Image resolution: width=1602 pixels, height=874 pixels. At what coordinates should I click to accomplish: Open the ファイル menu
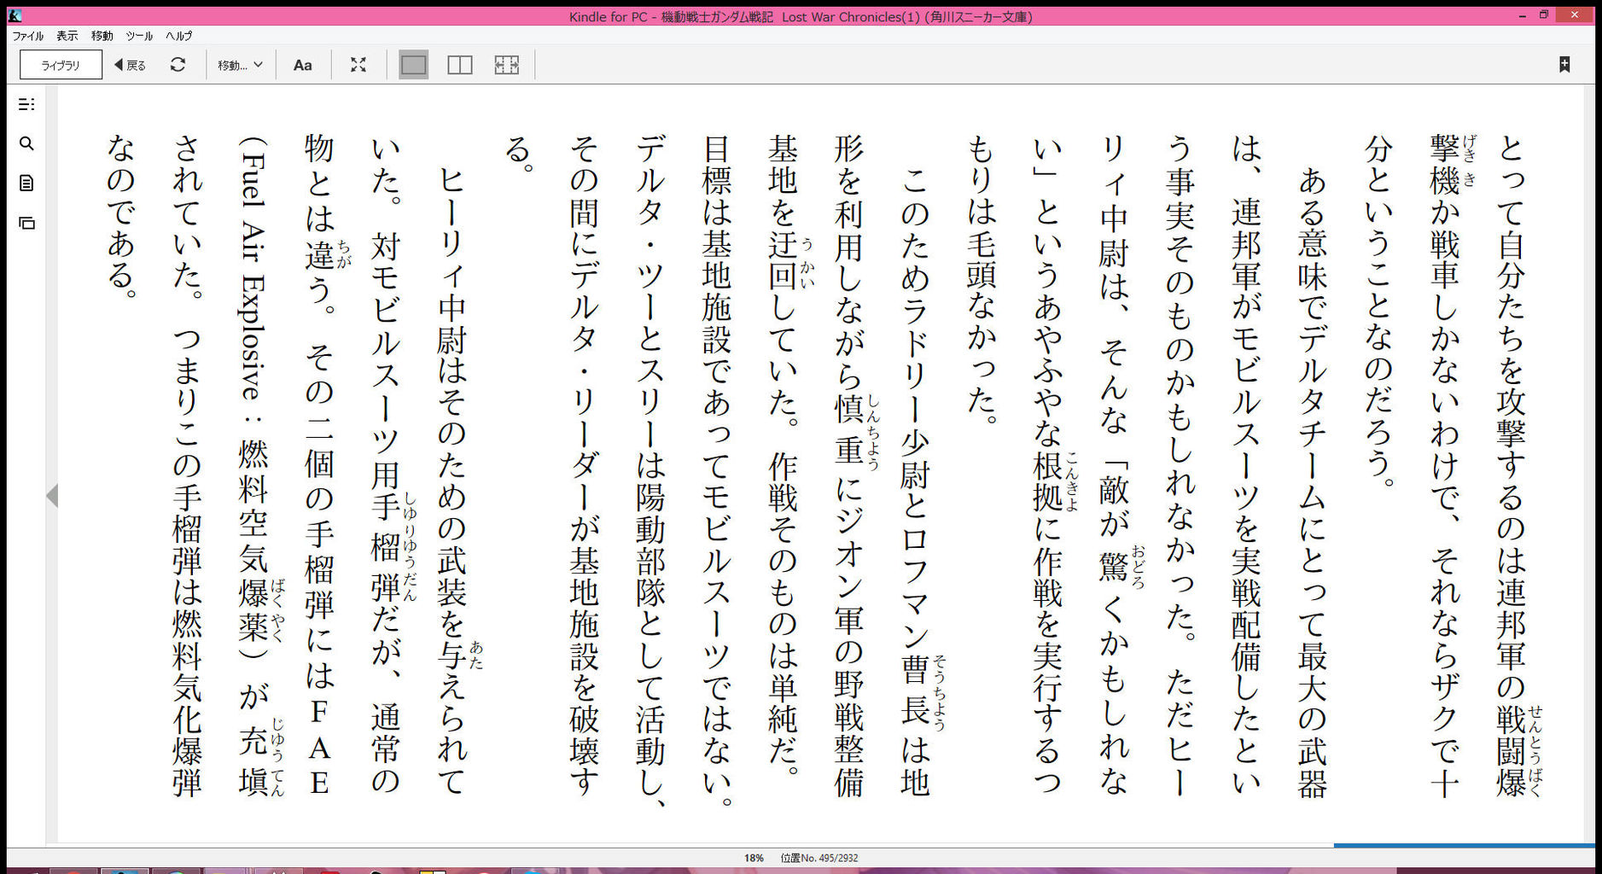28,36
